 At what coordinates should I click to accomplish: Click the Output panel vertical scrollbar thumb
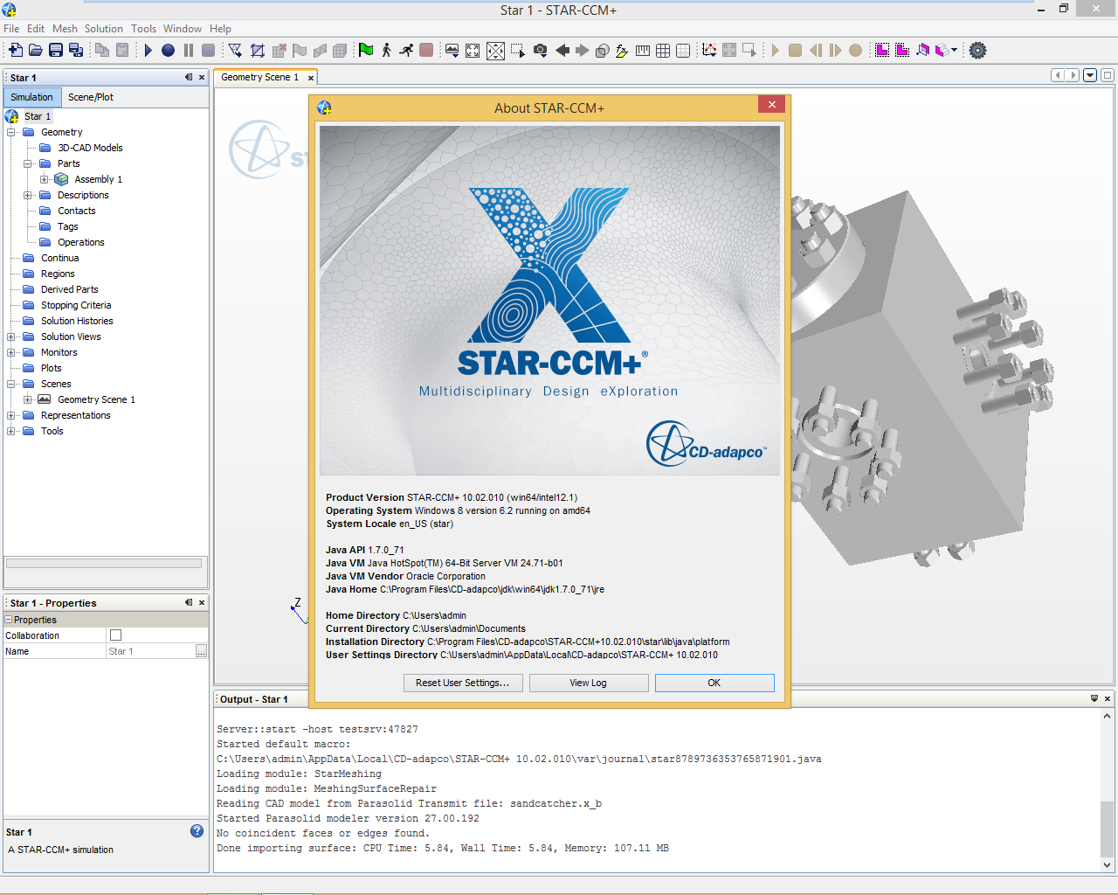pyautogui.click(x=1108, y=829)
